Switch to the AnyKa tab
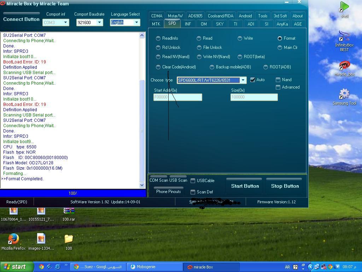Viewport: 362px width, 272px height. click(282, 24)
